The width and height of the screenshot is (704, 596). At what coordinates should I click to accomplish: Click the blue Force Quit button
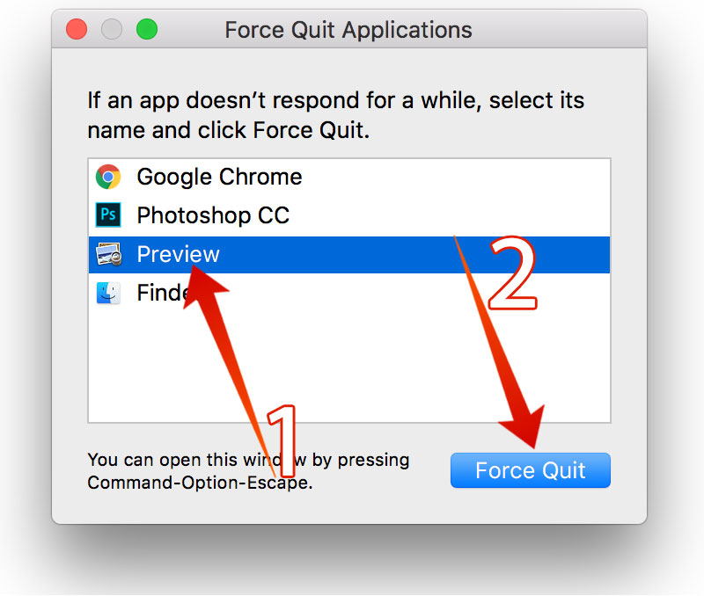point(531,470)
